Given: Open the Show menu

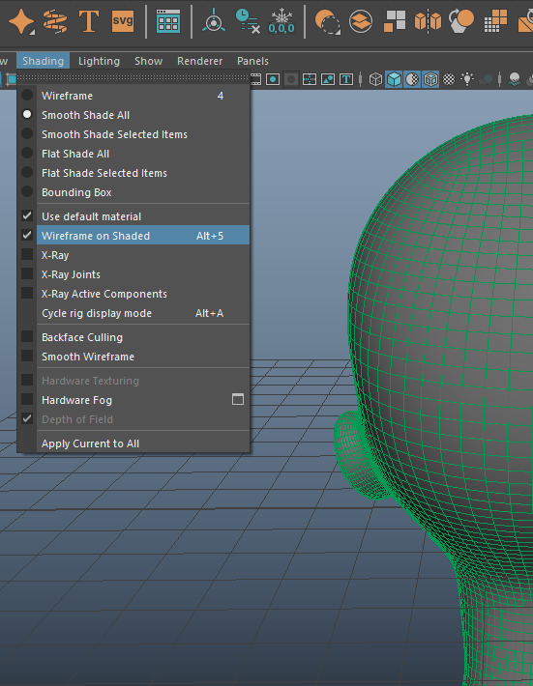Looking at the screenshot, I should click(148, 61).
